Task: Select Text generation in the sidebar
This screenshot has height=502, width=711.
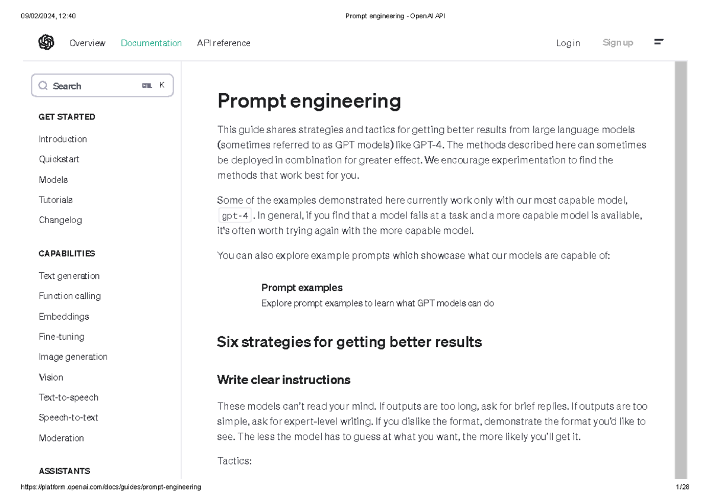Action: pos(69,276)
